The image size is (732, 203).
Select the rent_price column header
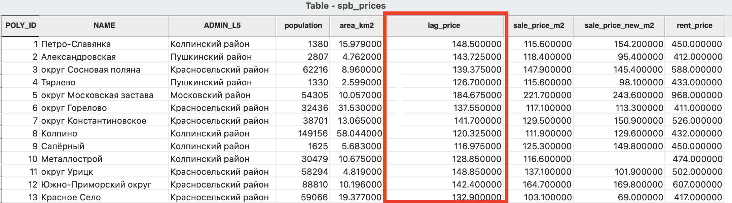(694, 26)
